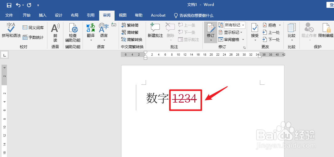
Task: Open the Acrobat tab
Action: tap(158, 15)
